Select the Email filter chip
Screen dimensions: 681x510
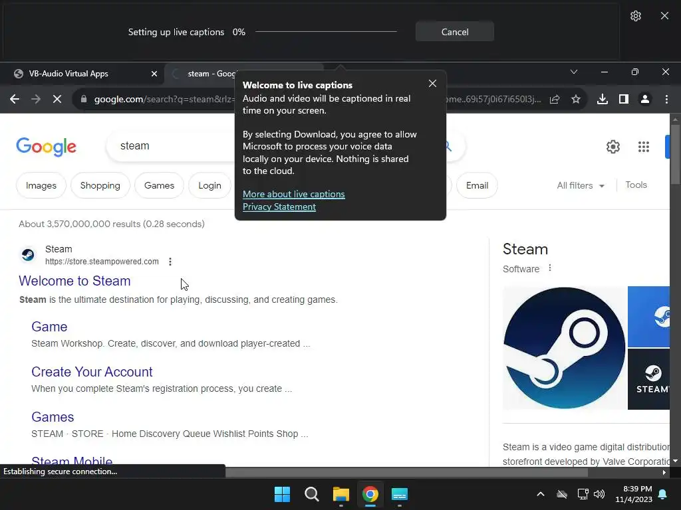point(477,186)
